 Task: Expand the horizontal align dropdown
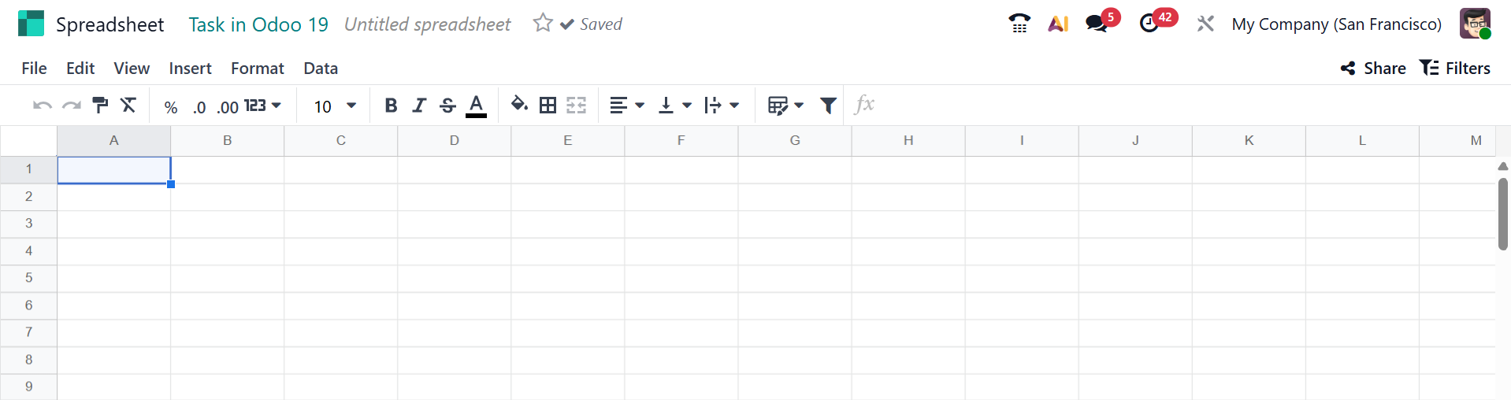tap(627, 106)
